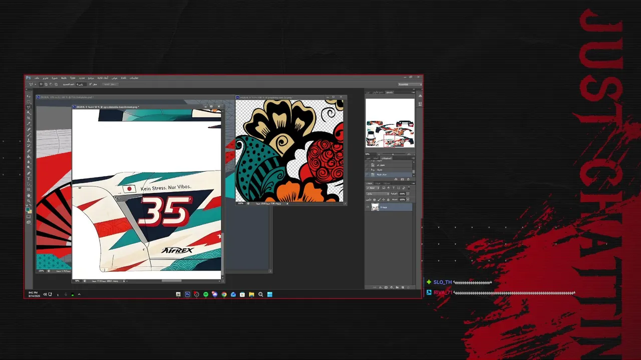Screen dimensions: 641x360
Task: Open the ملف (File) menu
Action: click(37, 78)
